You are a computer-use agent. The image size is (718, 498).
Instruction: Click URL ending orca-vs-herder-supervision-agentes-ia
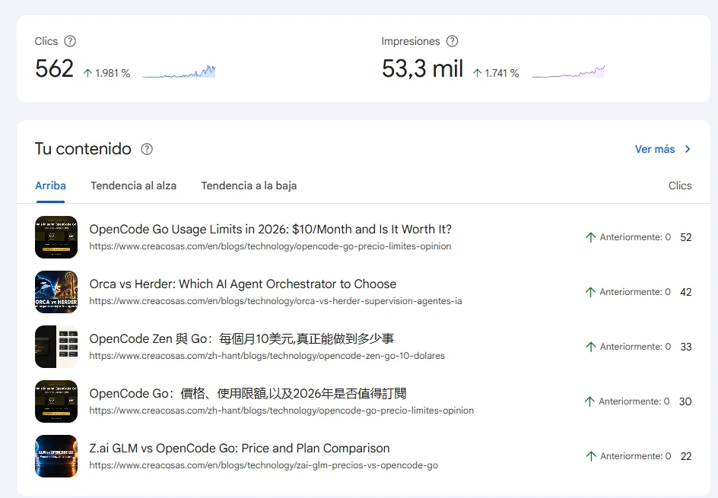pos(275,301)
